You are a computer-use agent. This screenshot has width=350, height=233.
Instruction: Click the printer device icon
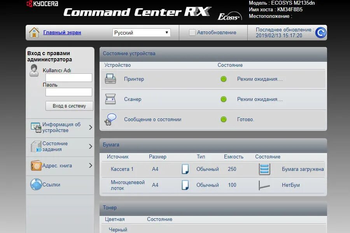110,79
